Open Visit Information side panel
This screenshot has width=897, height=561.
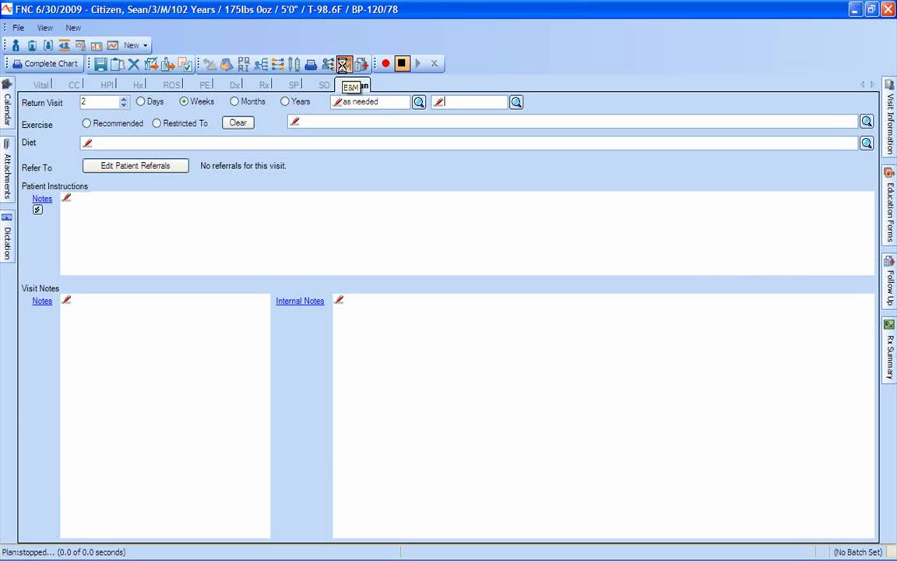click(889, 117)
